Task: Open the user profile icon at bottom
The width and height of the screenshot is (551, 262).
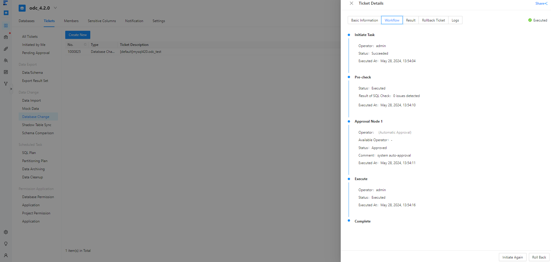Action: point(6,255)
